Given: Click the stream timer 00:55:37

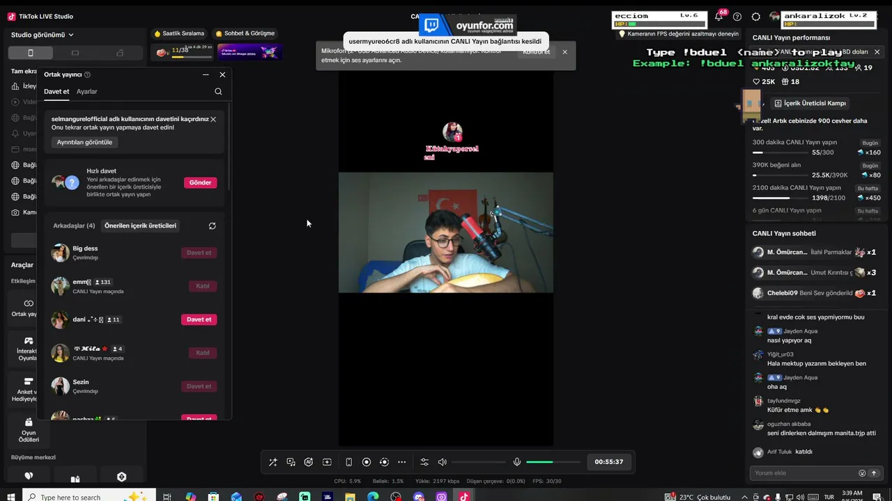Looking at the screenshot, I should point(609,462).
